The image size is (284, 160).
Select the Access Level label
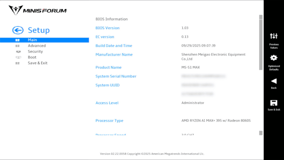click(107, 103)
